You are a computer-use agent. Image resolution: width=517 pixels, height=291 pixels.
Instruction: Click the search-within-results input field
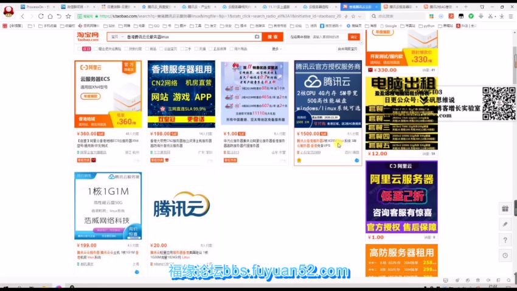tap(329, 37)
